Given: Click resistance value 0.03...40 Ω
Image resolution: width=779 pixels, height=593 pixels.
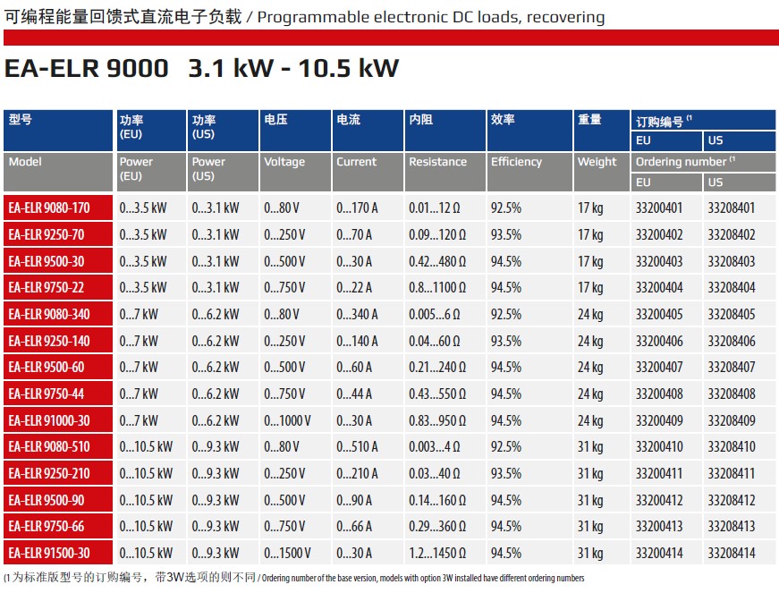Looking at the screenshot, I should (435, 473).
